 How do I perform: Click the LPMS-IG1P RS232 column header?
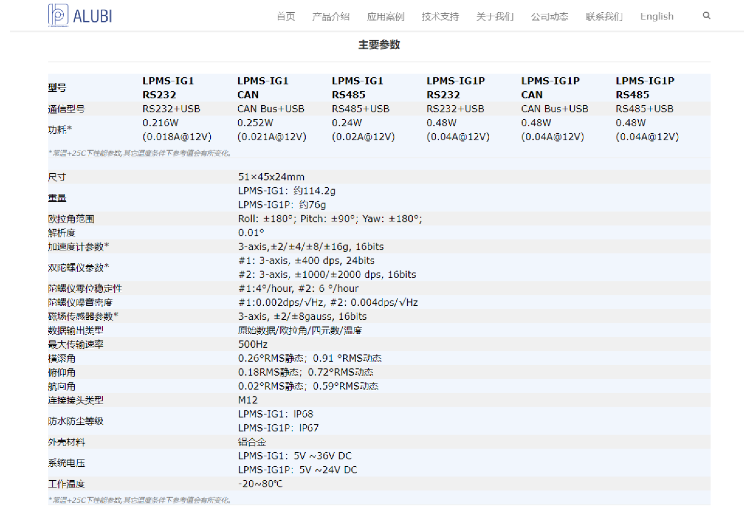[456, 88]
